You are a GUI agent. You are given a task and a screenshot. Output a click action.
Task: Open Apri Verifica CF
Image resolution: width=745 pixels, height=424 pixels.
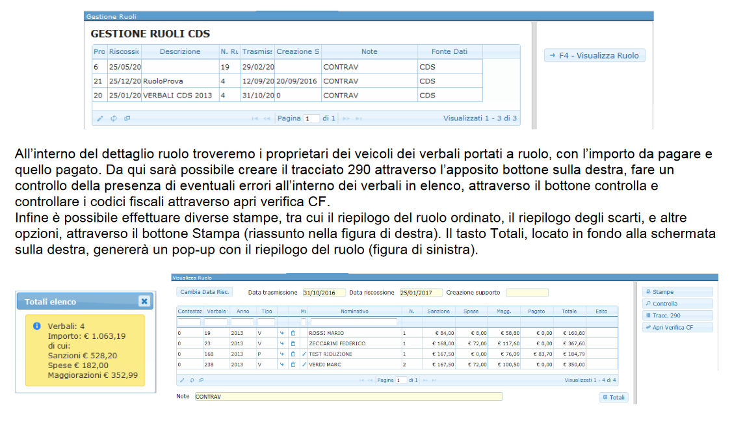pyautogui.click(x=678, y=328)
